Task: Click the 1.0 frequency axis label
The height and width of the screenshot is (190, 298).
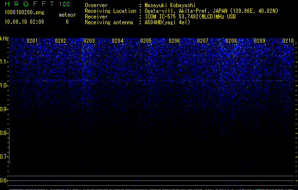Action: 4,85
